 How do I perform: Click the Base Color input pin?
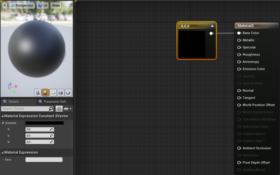[239, 33]
